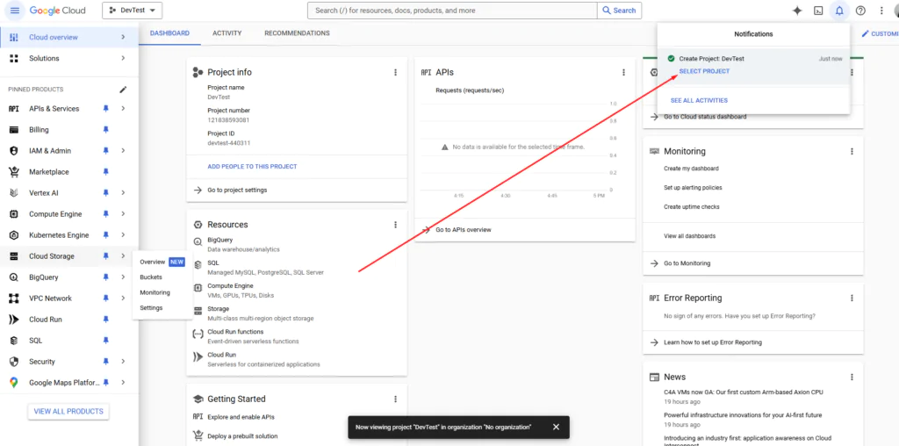Open C4A VMs now GA news article

[743, 392]
